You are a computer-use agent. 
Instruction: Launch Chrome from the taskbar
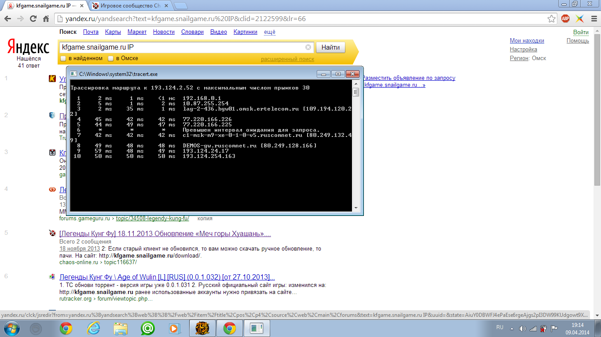coord(66,328)
